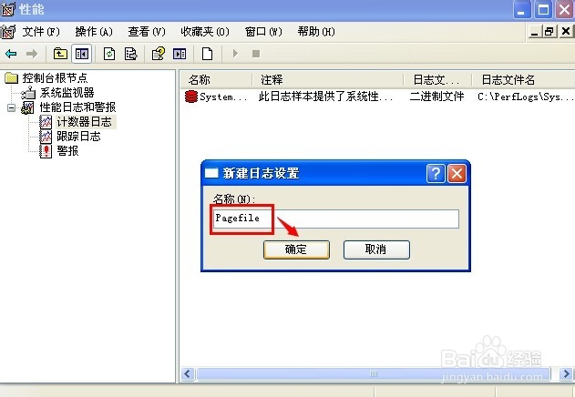Click the help toolbar icon
This screenshot has width=575, height=397.
pos(159,54)
